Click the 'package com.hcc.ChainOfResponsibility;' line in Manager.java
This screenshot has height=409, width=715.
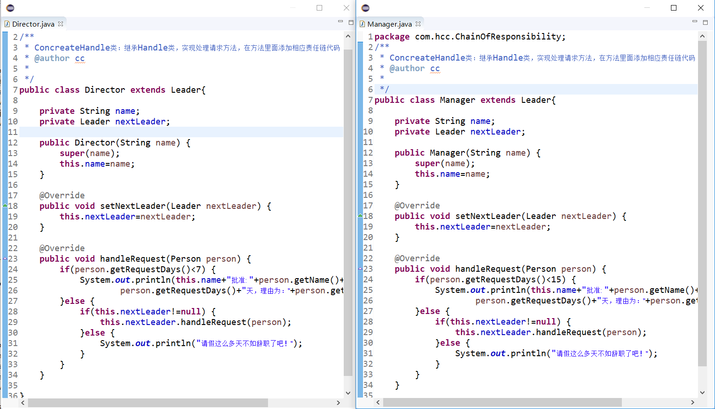tap(470, 37)
